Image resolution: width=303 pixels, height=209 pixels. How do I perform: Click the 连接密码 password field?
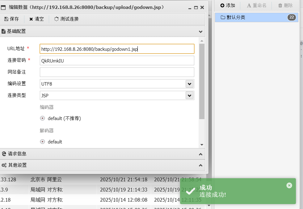pos(117,61)
